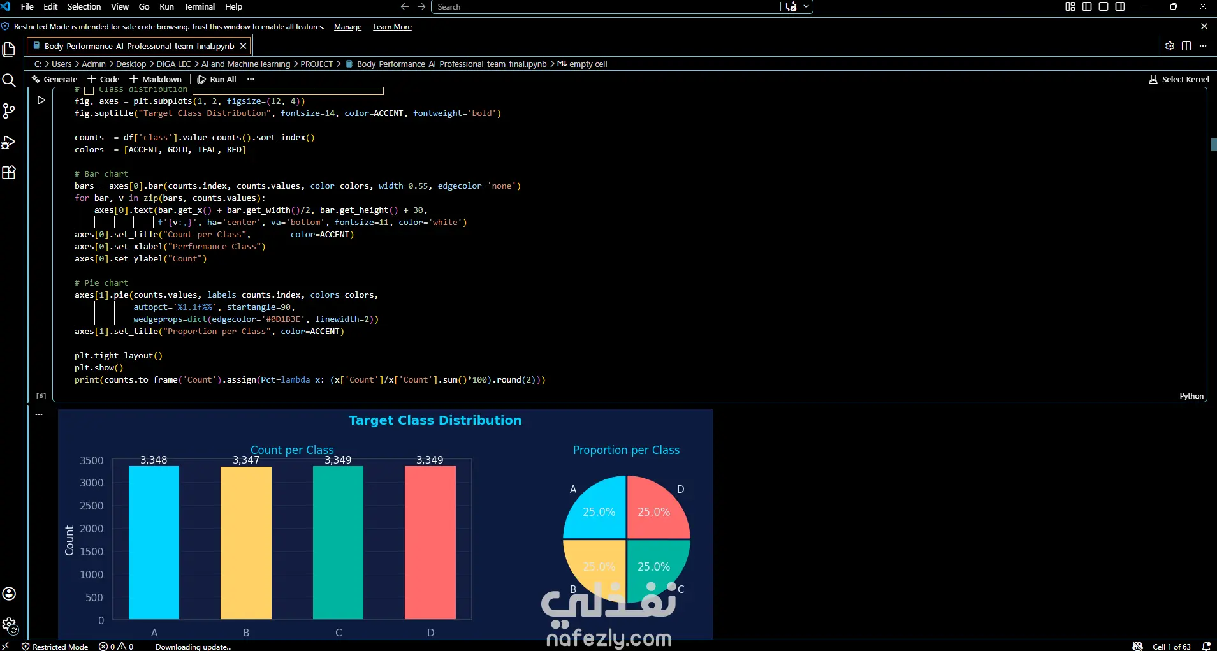
Task: Open the Copilot status icon in the status bar
Action: pyautogui.click(x=1137, y=646)
